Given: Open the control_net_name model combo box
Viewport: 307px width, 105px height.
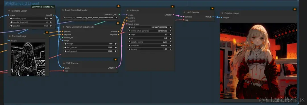Looking at the screenshot, I should point(91,18).
